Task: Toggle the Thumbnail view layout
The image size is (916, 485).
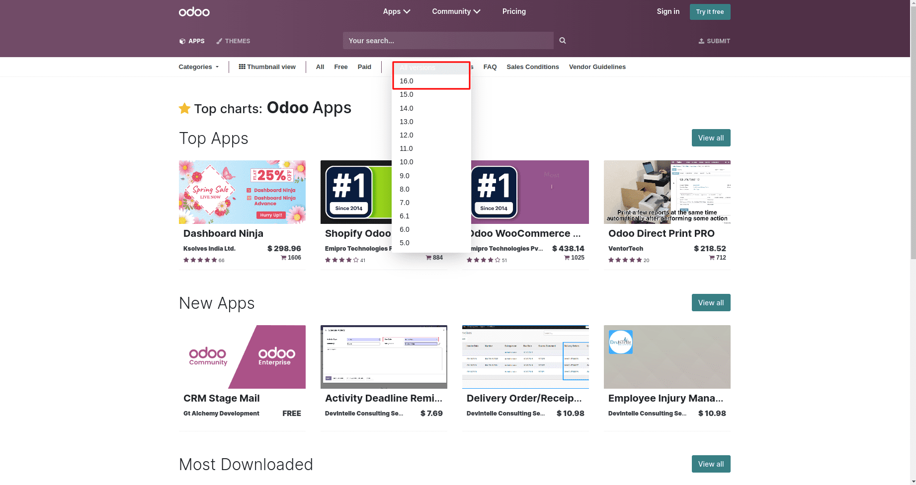Action: tap(267, 67)
